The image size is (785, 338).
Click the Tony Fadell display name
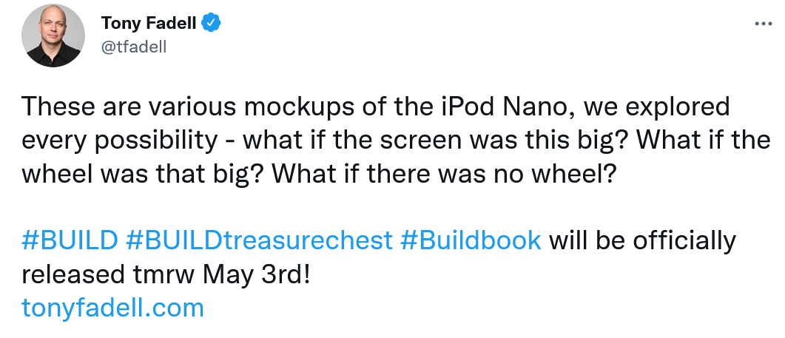coord(149,24)
